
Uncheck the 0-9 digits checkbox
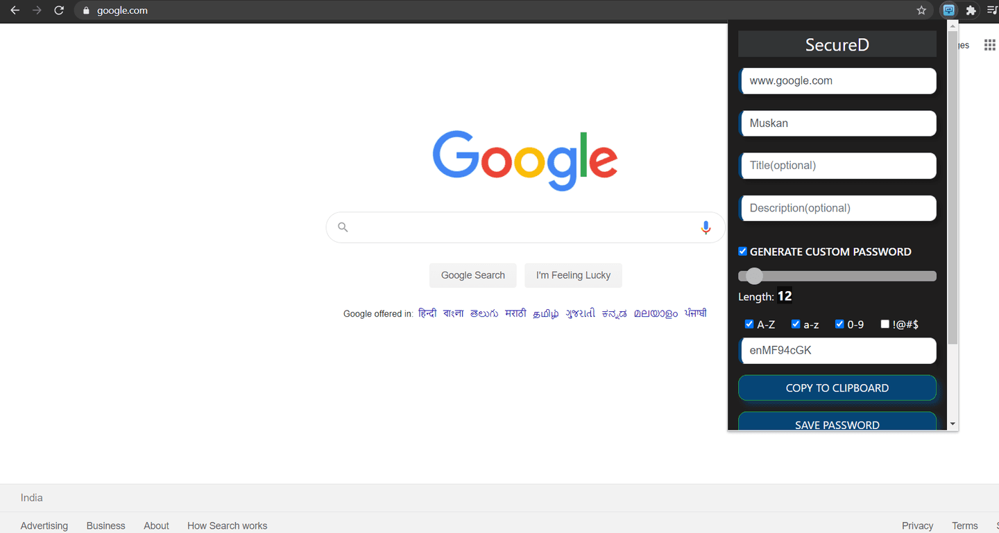(839, 324)
